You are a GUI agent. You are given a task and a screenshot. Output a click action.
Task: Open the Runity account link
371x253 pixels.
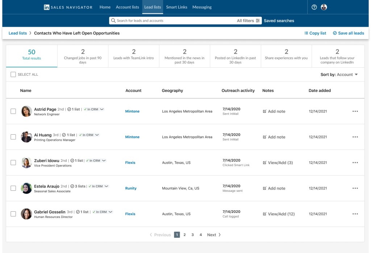[131, 188]
